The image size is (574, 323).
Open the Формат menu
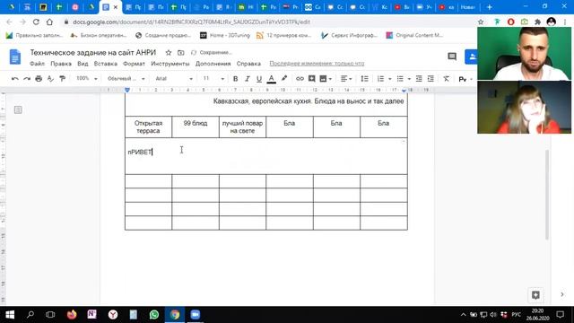134,64
